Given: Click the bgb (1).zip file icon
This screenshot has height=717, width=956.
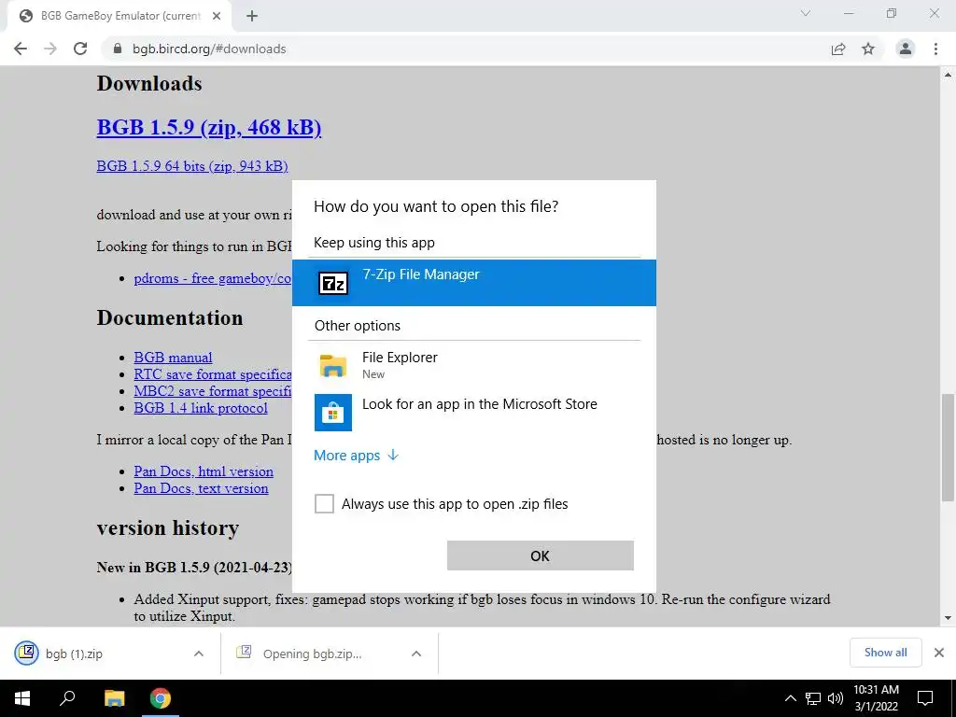Looking at the screenshot, I should tap(26, 653).
